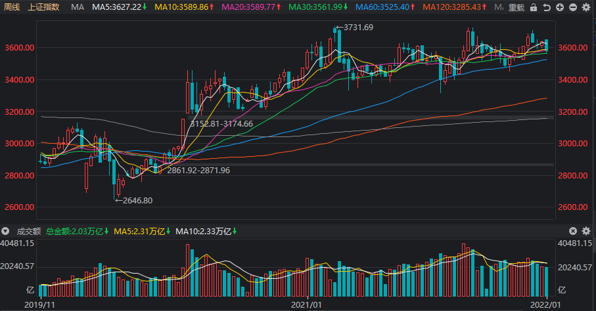Zoom in with the plus icon

click(x=560, y=7)
